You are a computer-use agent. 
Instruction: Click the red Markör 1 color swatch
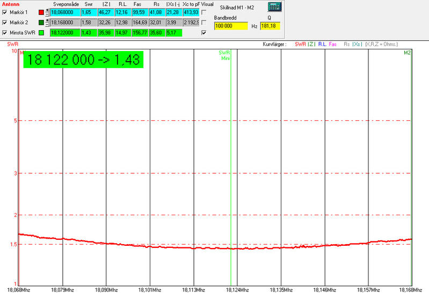41,12
